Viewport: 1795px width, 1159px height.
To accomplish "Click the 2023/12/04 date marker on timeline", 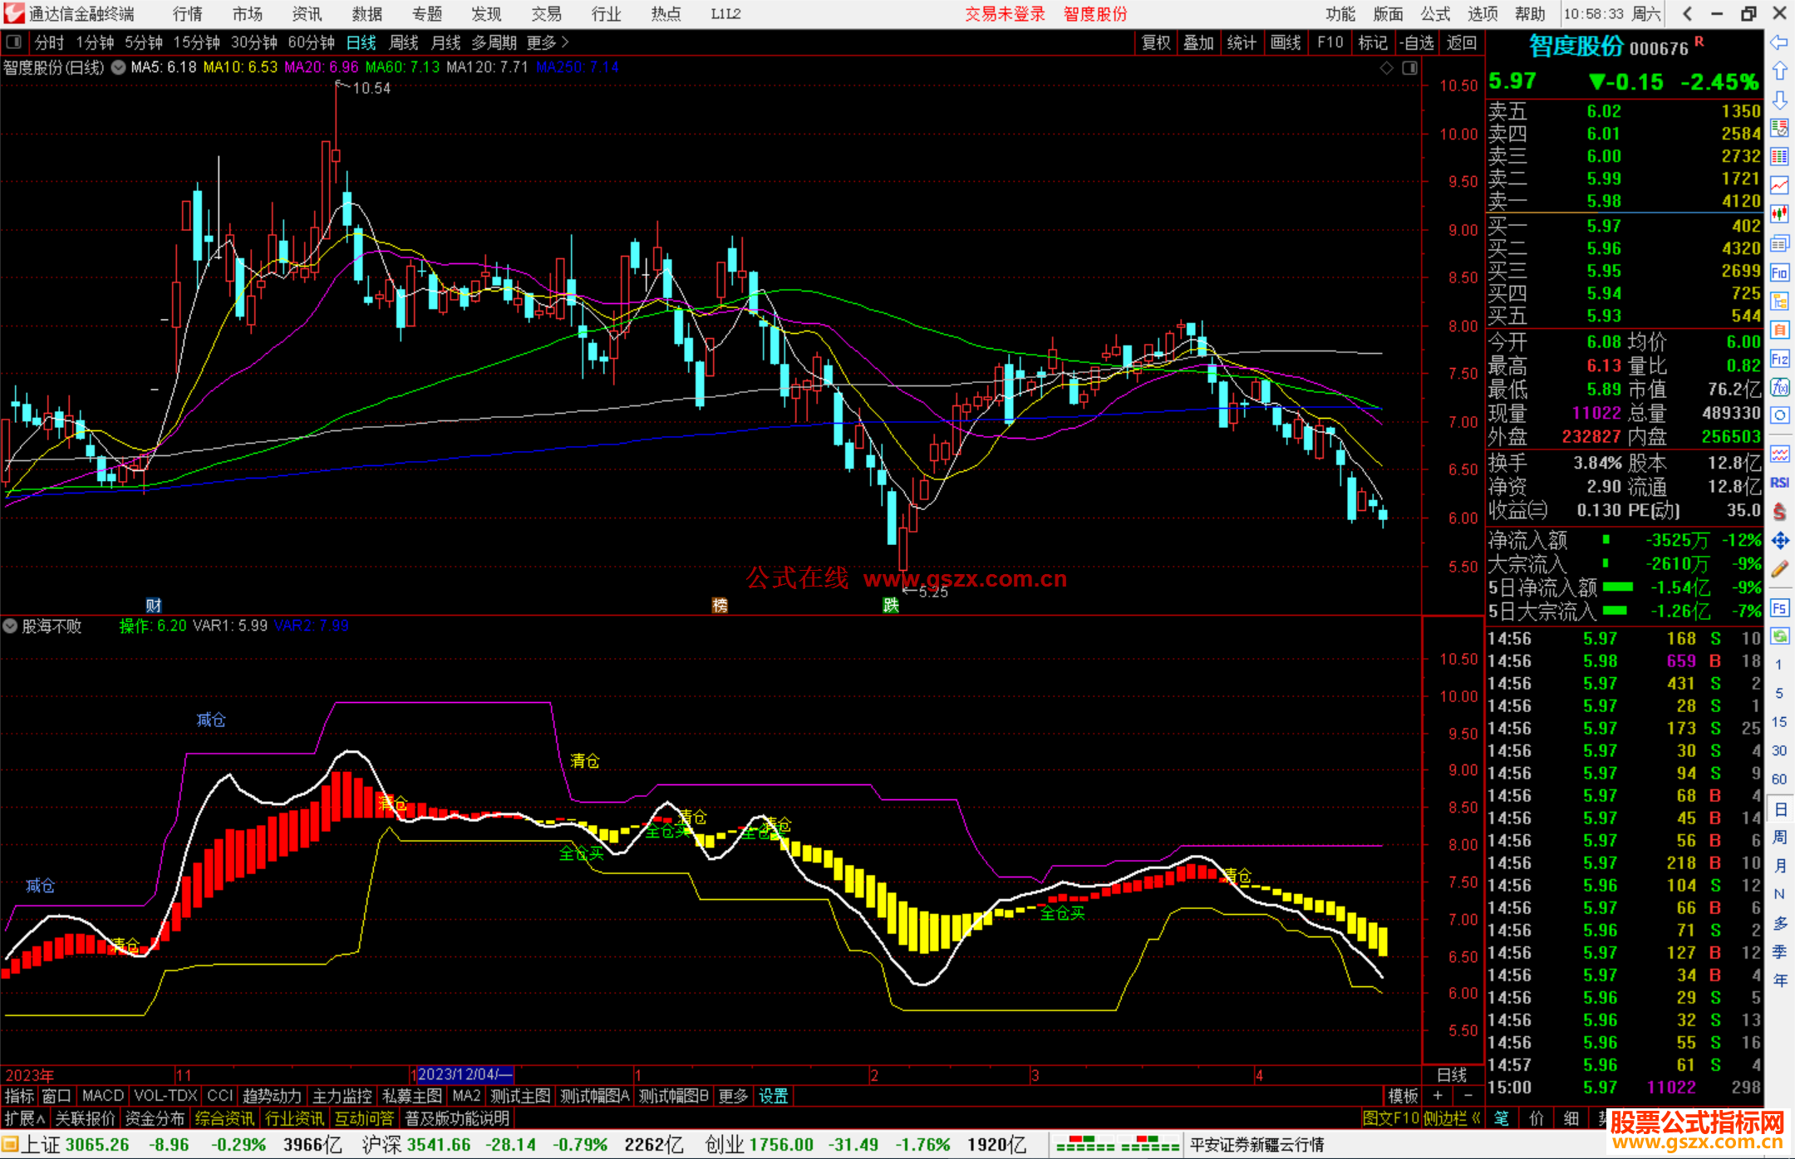I will coord(464,1074).
